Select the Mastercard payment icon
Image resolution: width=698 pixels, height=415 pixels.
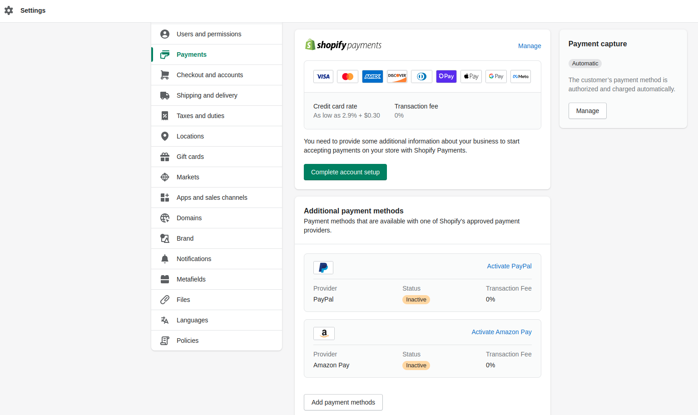[347, 76]
